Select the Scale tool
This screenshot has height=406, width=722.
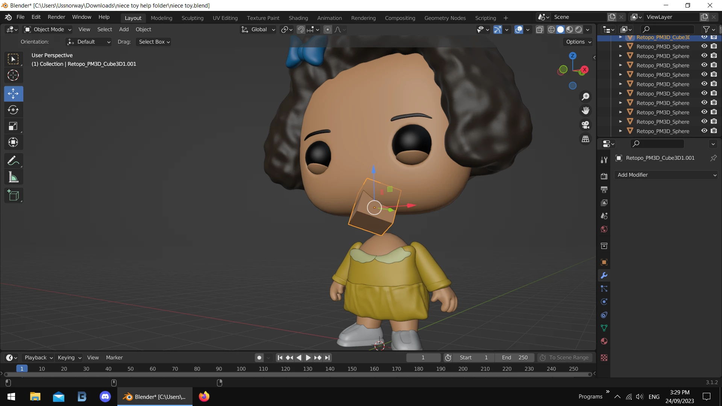[x=13, y=126]
